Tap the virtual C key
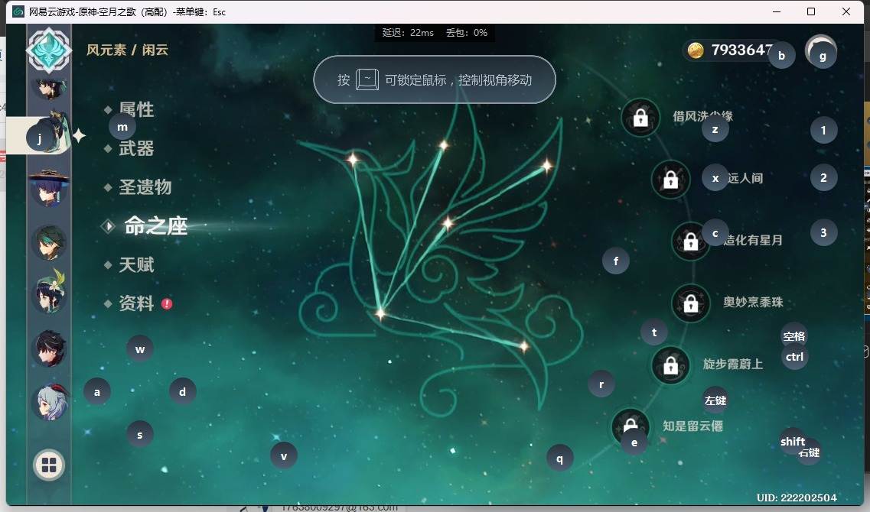This screenshot has height=512, width=870. tap(715, 233)
